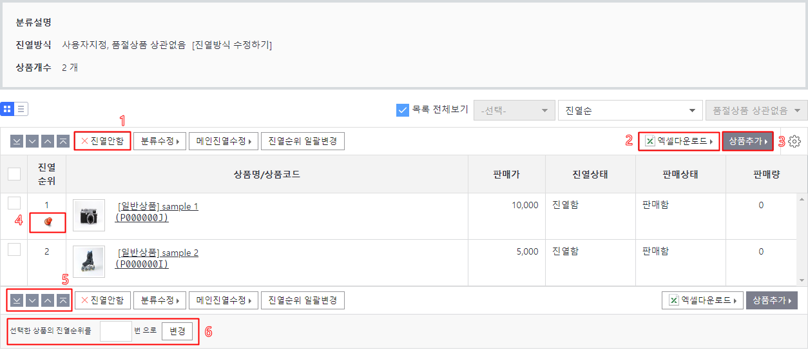Click the top 상품추가 button

pos(748,141)
